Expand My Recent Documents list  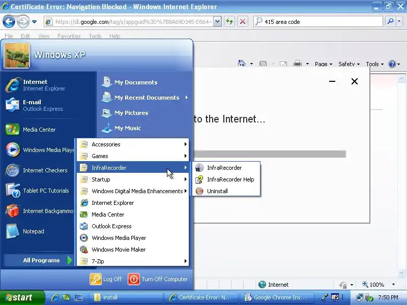[145, 98]
